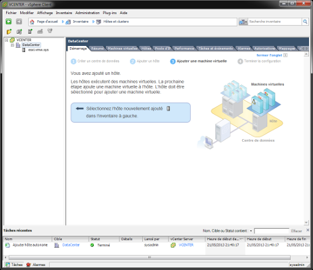
Task: Open the Aide menu
Action: click(123, 13)
